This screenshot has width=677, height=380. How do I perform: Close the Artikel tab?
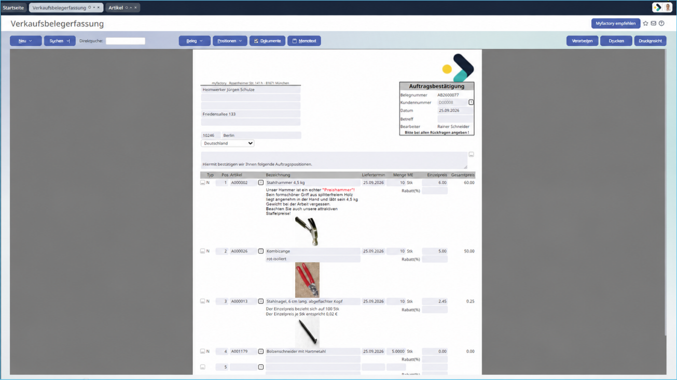tap(135, 8)
